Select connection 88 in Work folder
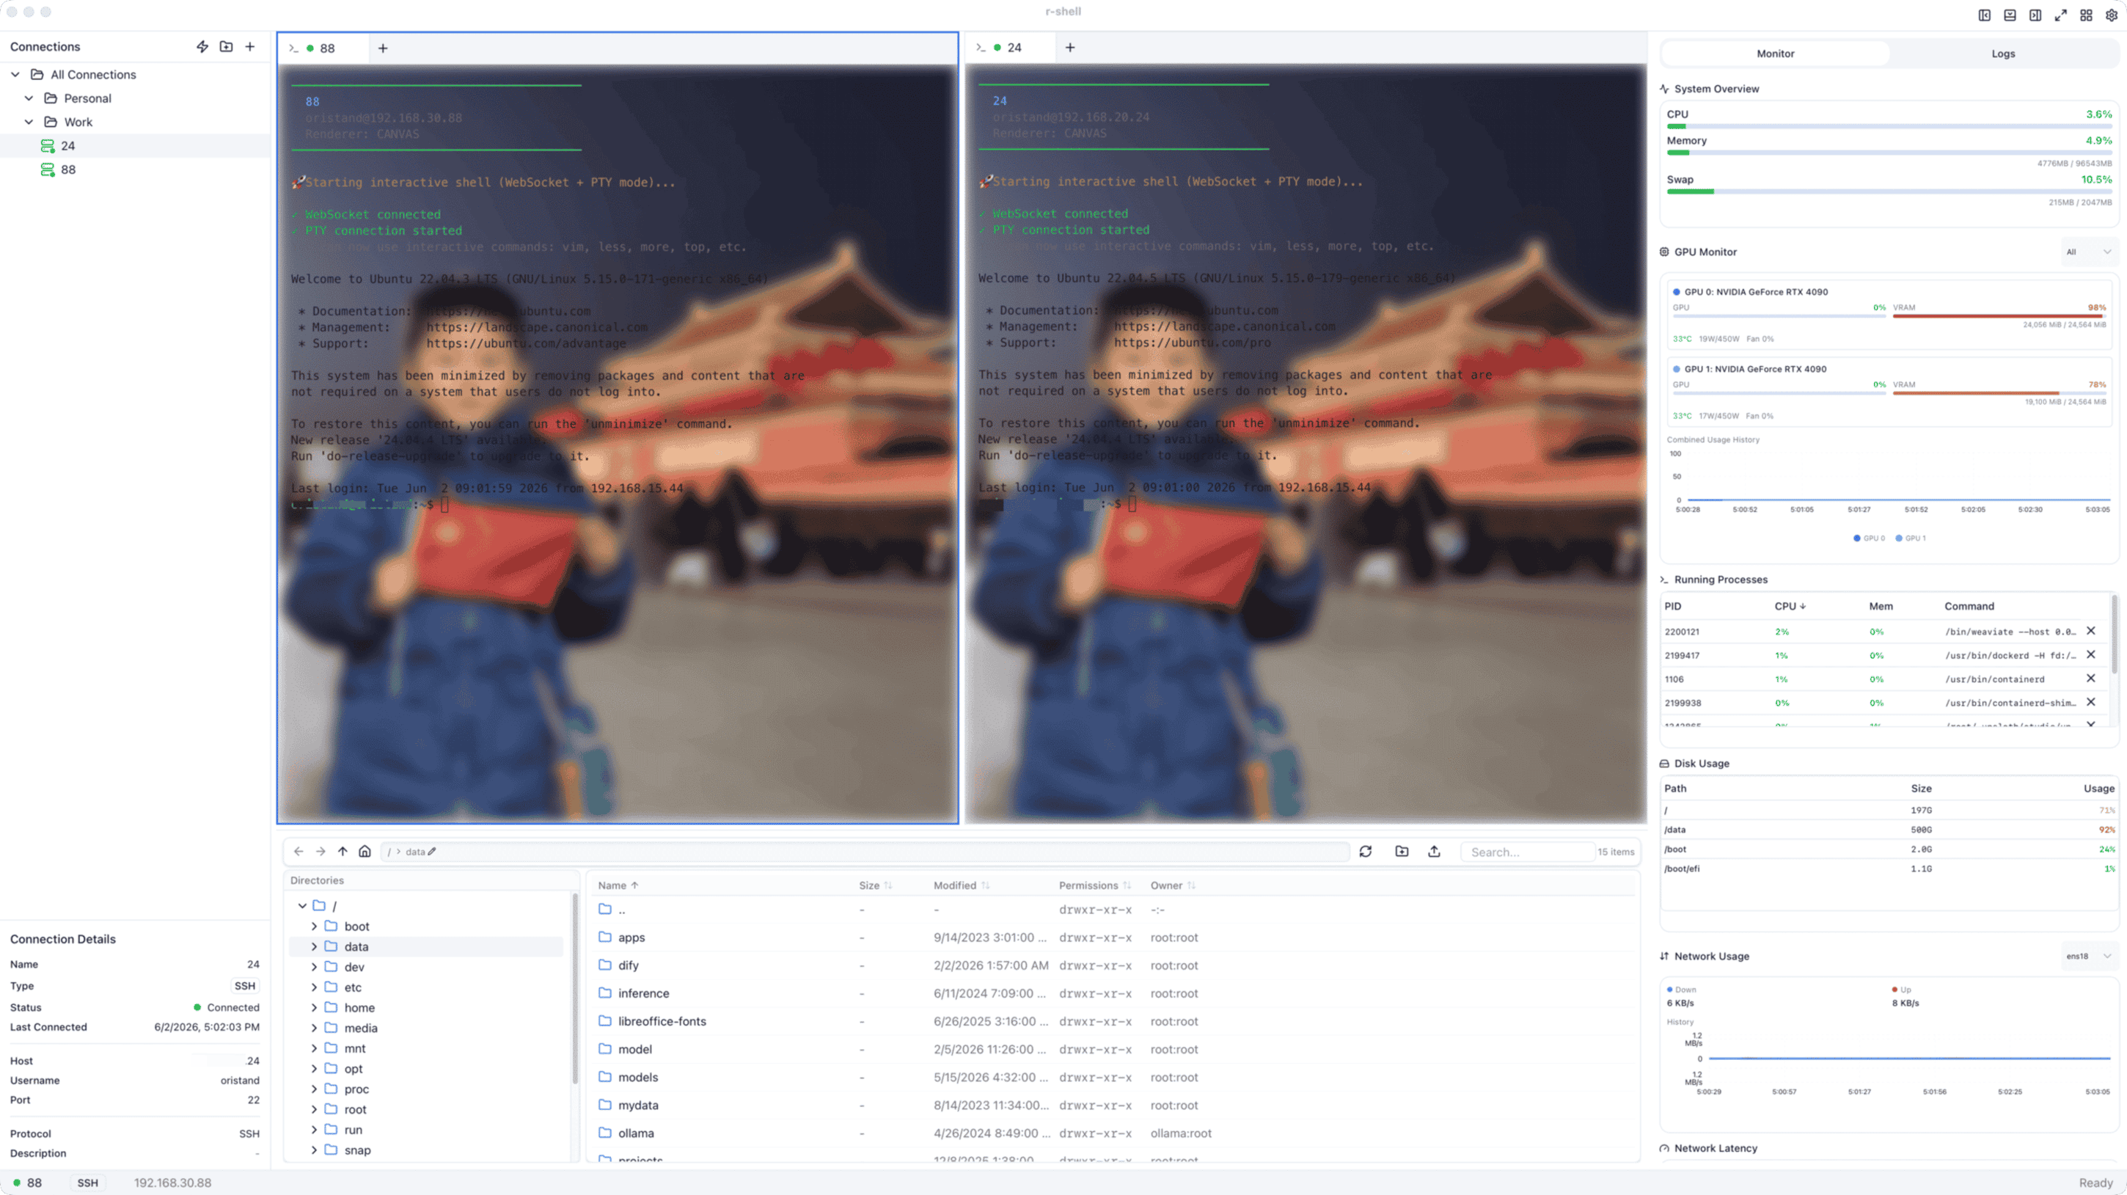 pyautogui.click(x=136, y=170)
